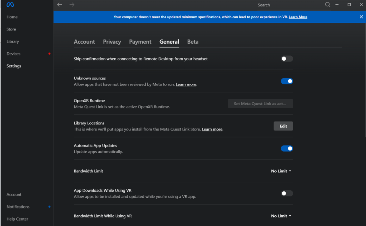This screenshot has width=366, height=226.
Task: Click the 'Update apps automatically.' text
Action: tap(98, 152)
